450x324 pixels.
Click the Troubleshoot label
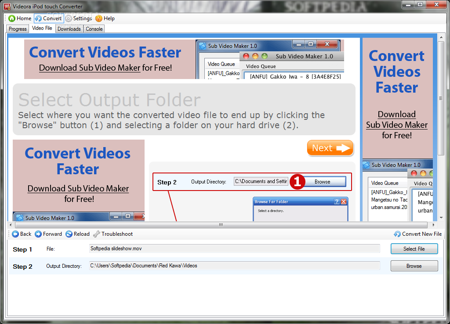click(x=117, y=234)
